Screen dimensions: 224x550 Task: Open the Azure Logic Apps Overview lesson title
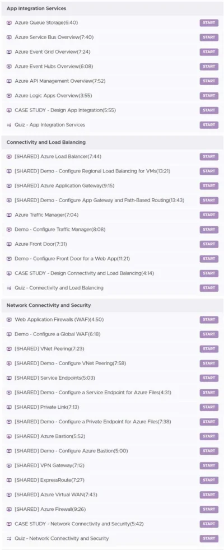point(53,96)
